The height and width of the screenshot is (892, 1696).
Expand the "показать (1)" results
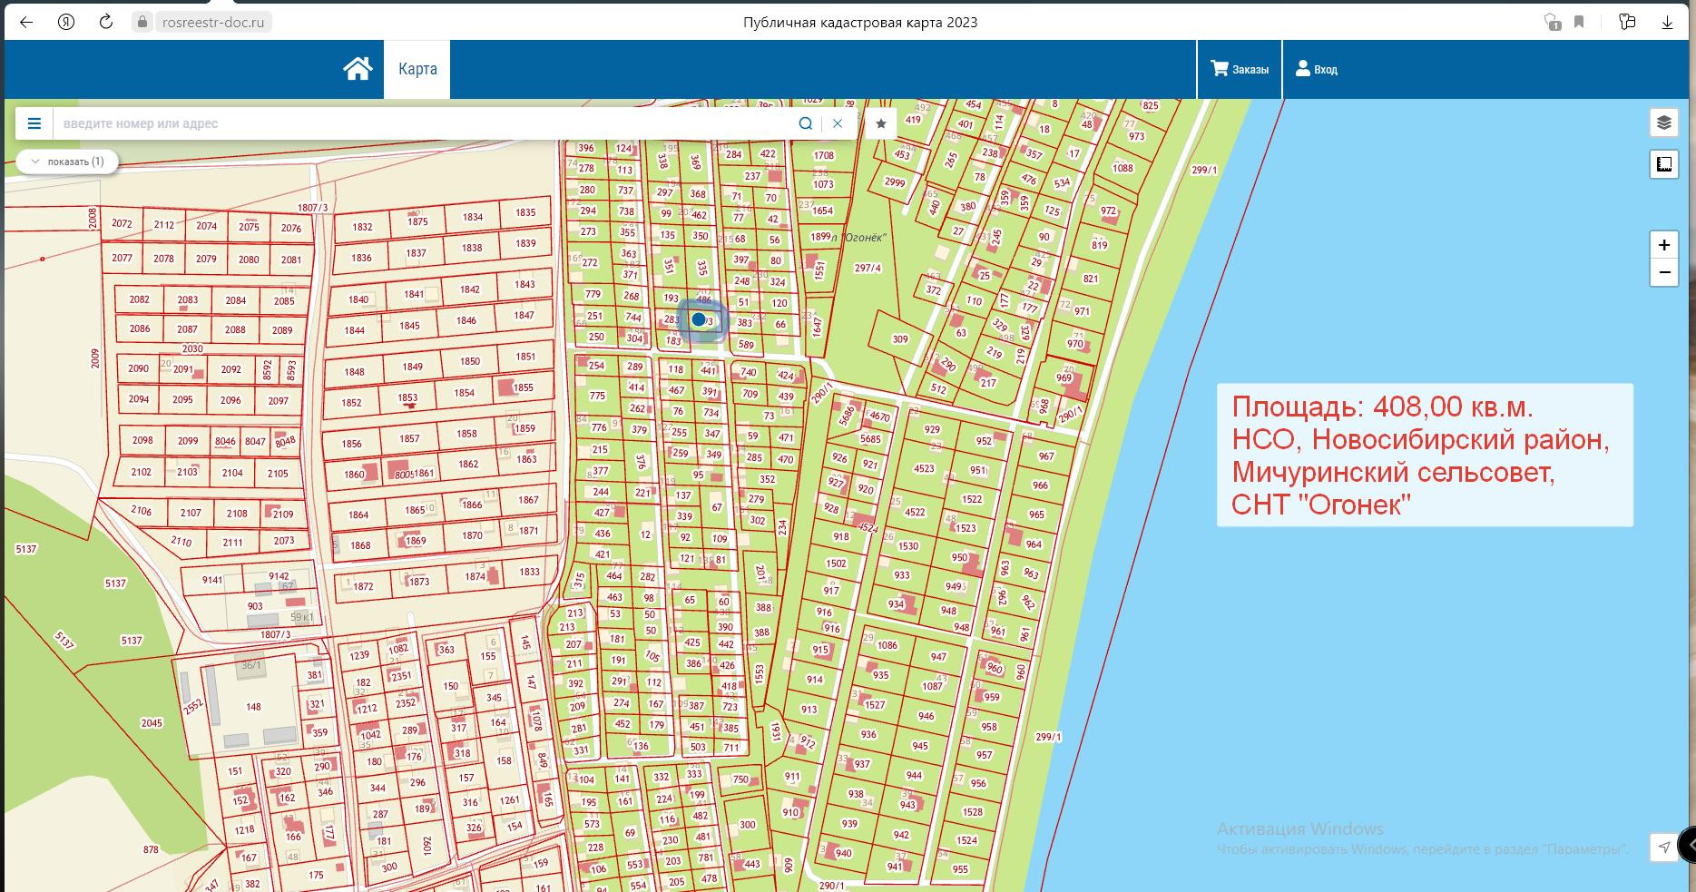pyautogui.click(x=67, y=162)
